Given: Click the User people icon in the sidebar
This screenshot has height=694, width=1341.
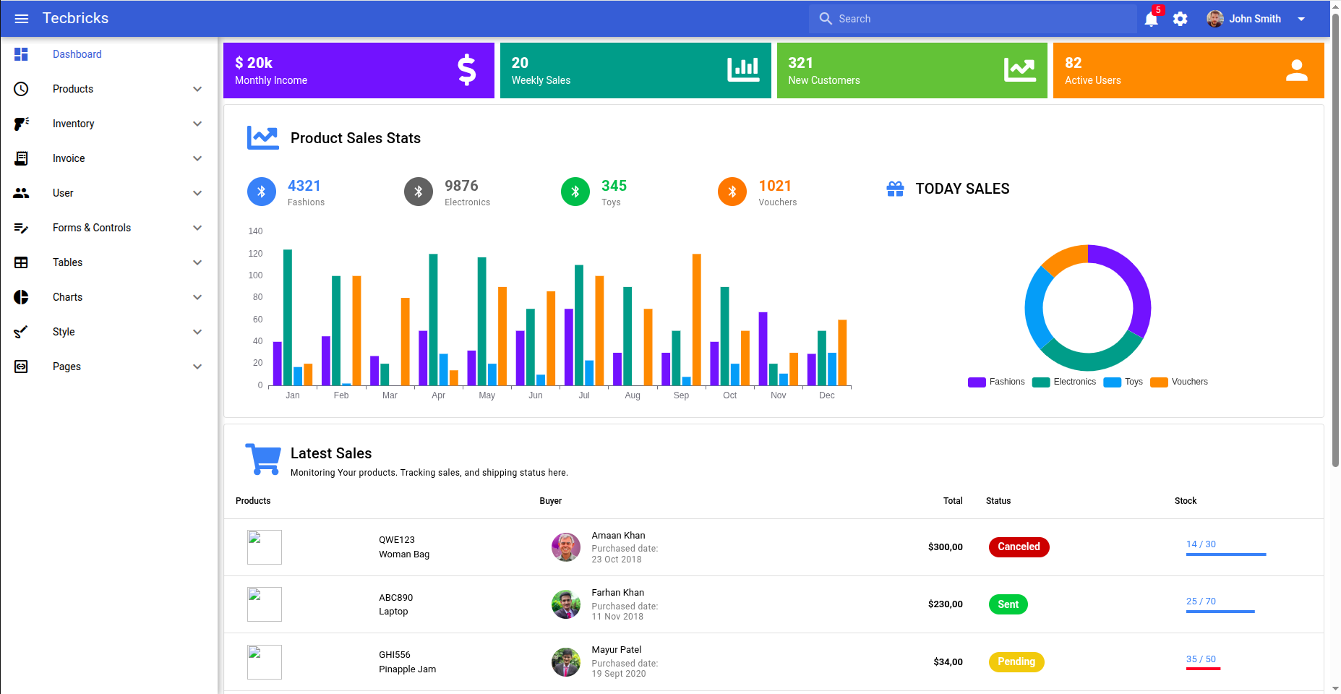Looking at the screenshot, I should click(21, 193).
